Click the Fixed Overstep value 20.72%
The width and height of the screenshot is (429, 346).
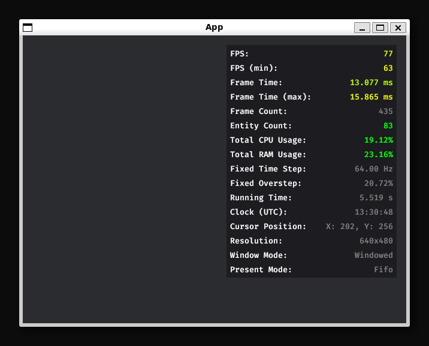point(378,183)
